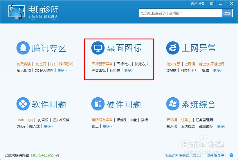Select the 图标消失 link
The height and width of the screenshot is (160, 238).
124,64
